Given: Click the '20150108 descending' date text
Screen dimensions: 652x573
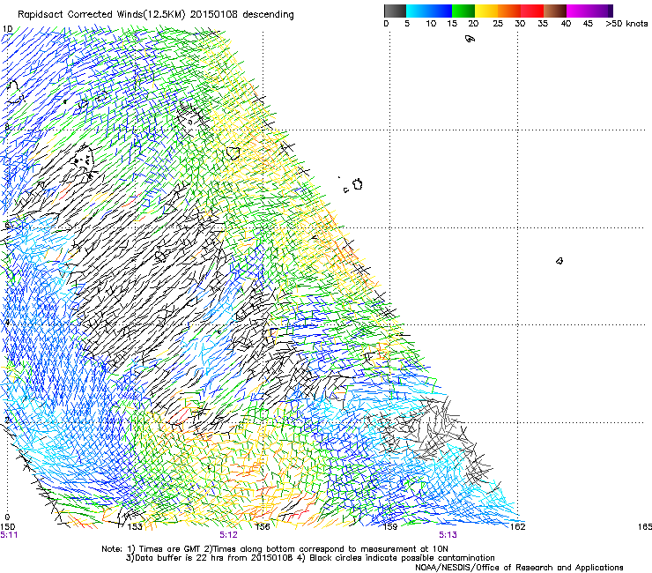Looking at the screenshot, I should pyautogui.click(x=242, y=15).
